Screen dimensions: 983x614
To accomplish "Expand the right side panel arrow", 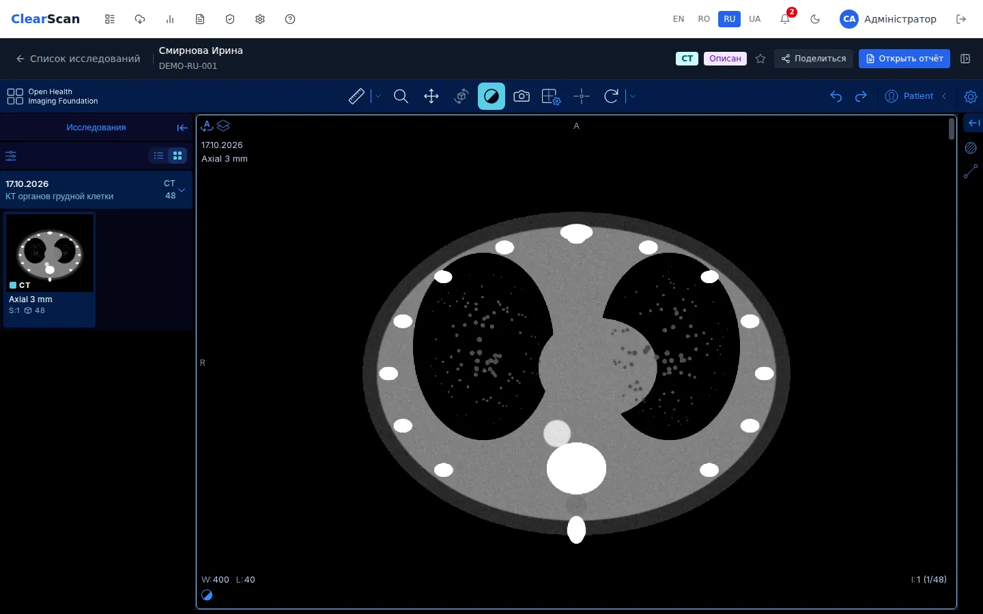I will (974, 123).
